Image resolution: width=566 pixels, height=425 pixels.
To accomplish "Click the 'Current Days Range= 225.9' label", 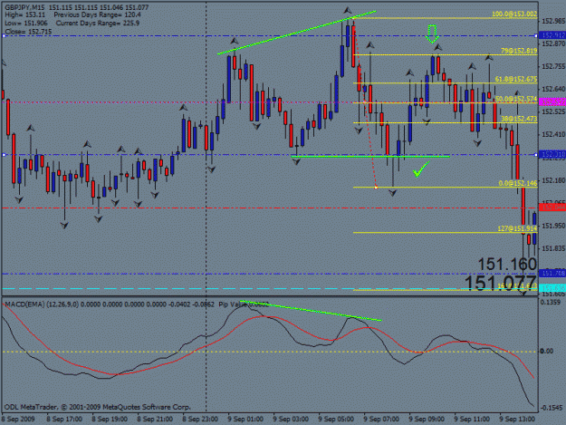I will [x=98, y=24].
